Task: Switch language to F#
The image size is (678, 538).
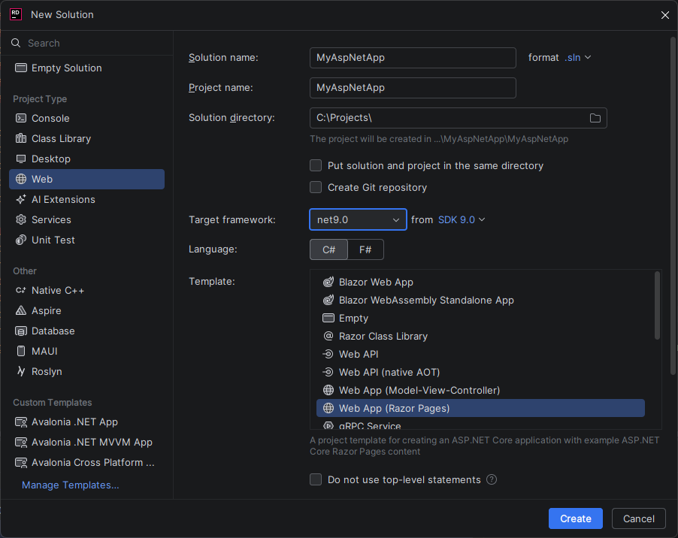Action: pos(365,249)
